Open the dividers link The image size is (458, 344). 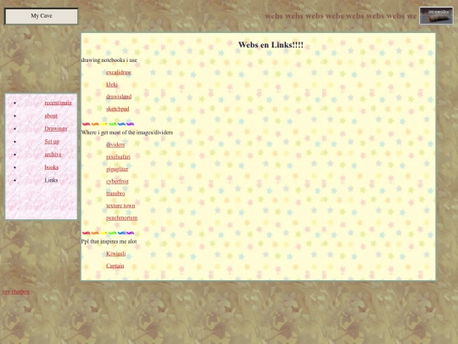[x=115, y=144]
